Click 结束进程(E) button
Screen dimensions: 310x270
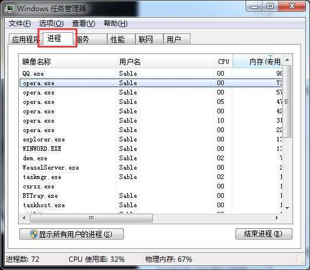264,234
